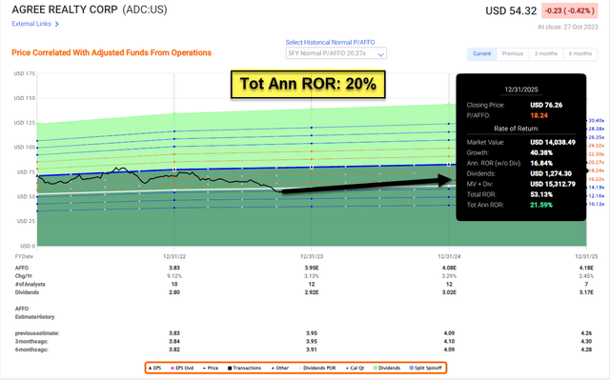
Task: Click the chevron arrow beside External Links
Action: coord(57,24)
